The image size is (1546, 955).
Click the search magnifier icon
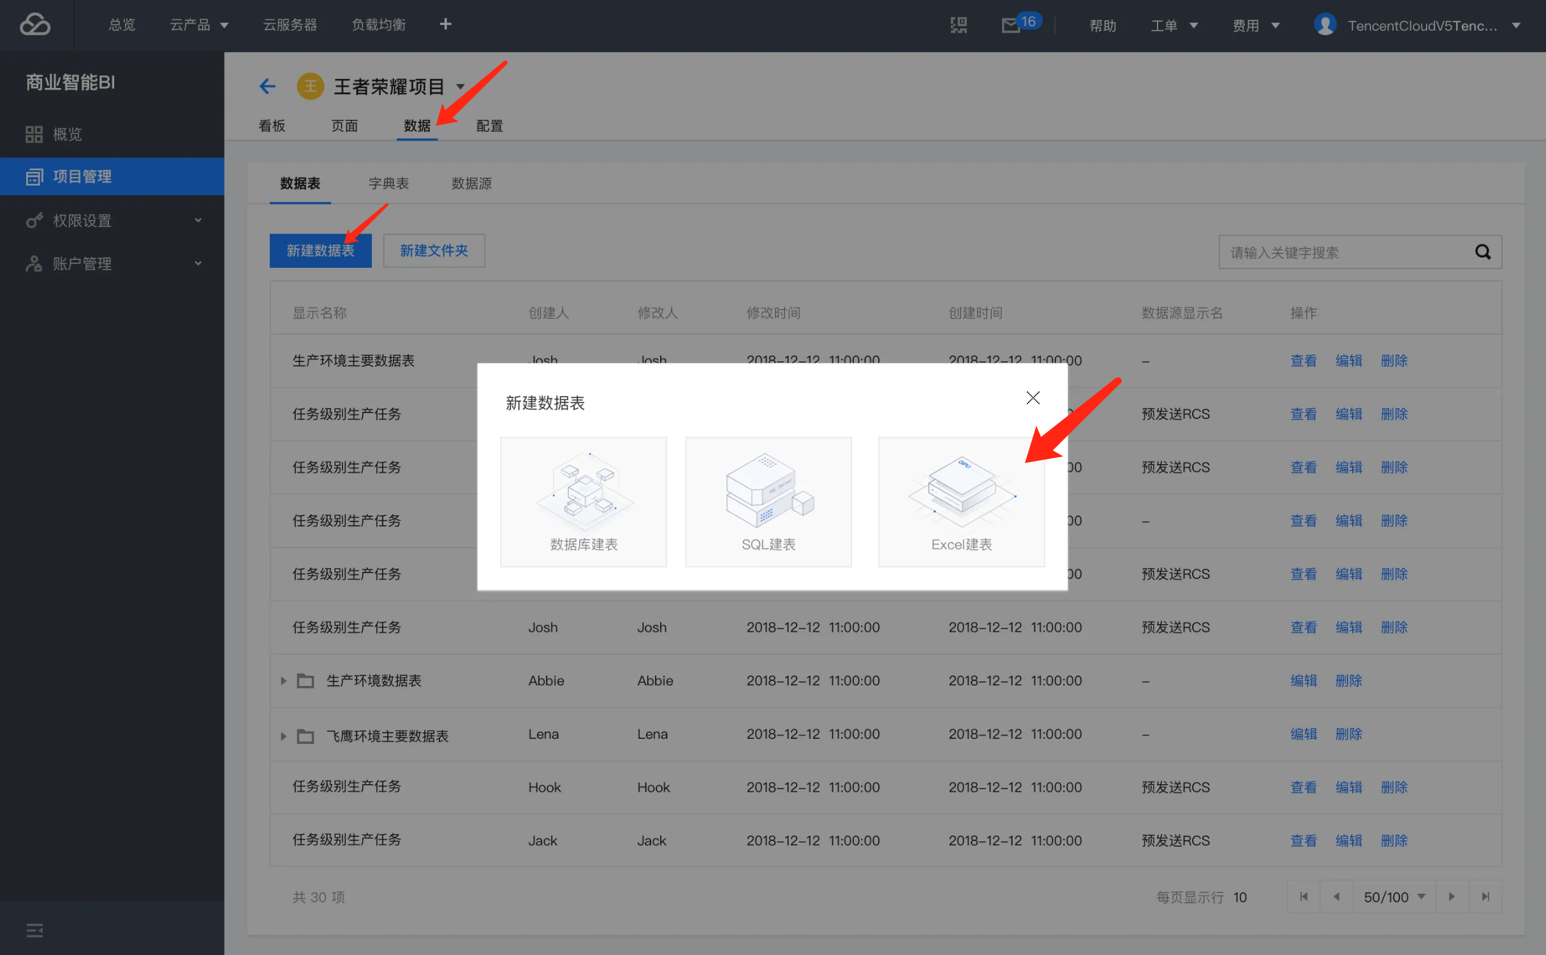coord(1483,252)
